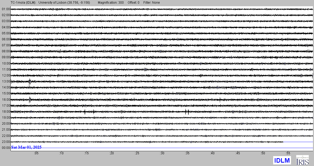Image resolution: width=314 pixels, height=166 pixels.
Task: Select the 16:00 hour label
Action: [6, 99]
